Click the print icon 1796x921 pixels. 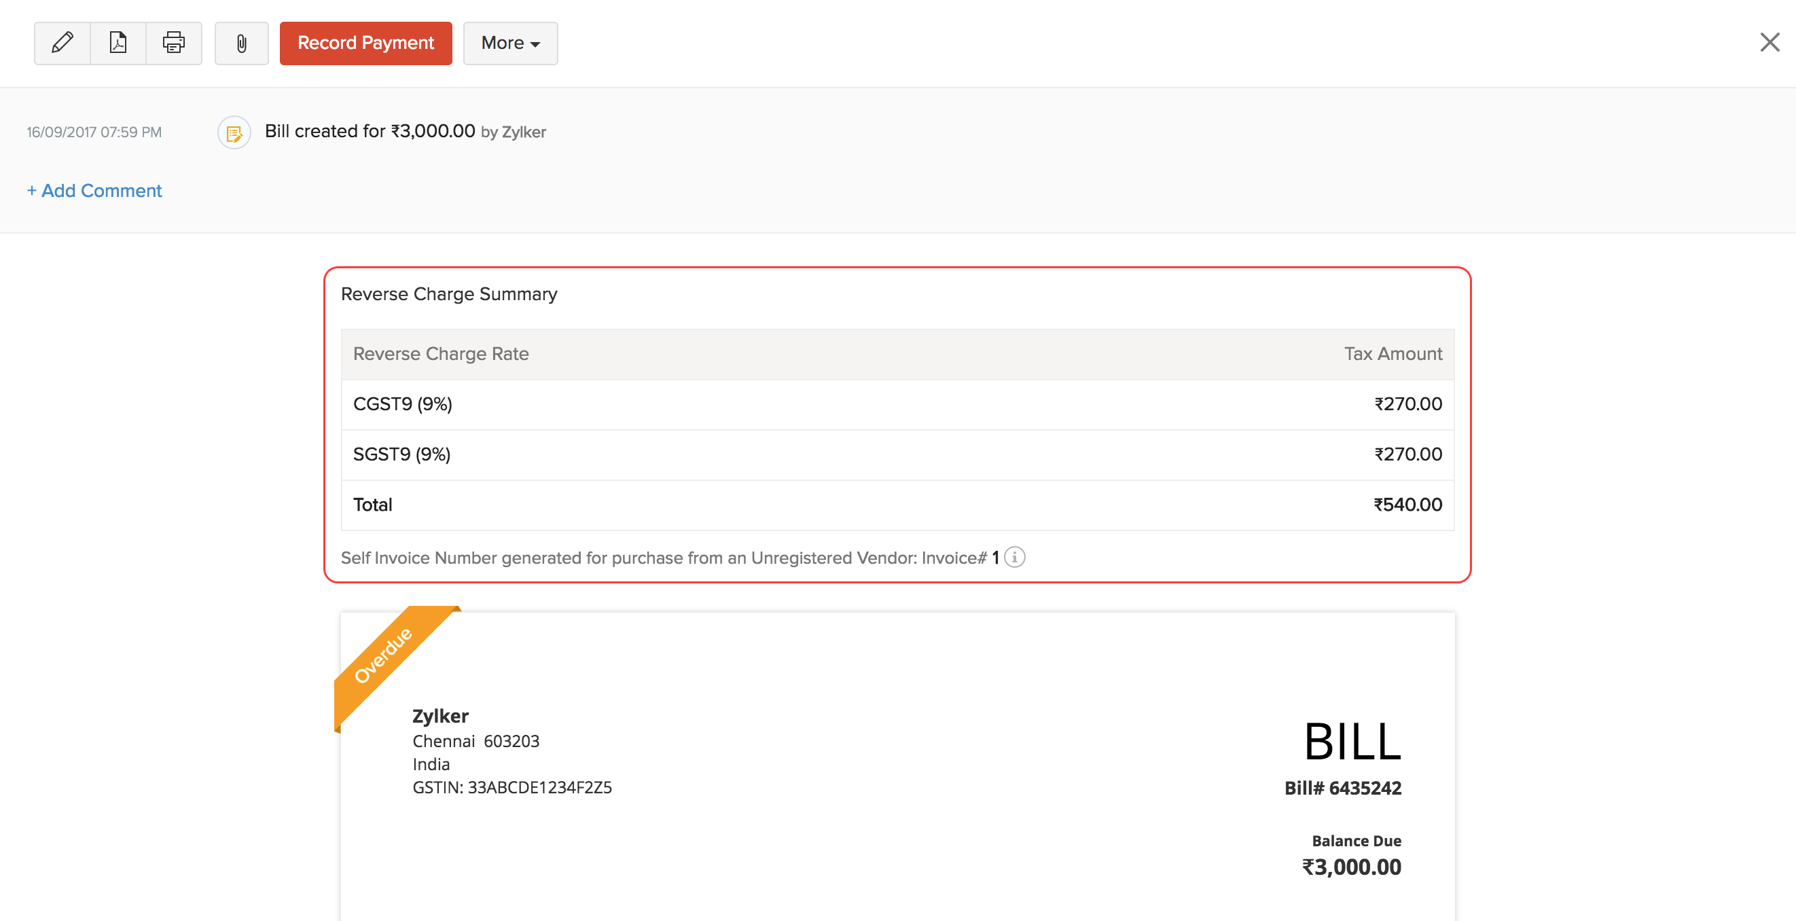173,42
